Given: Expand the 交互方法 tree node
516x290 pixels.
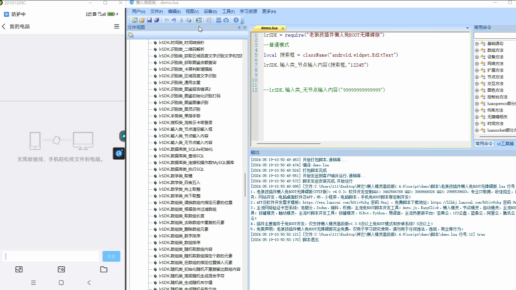Looking at the screenshot, I should click(477, 84).
